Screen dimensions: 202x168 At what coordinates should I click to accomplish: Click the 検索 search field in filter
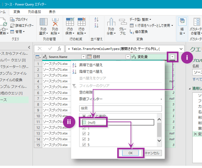tap(120, 108)
